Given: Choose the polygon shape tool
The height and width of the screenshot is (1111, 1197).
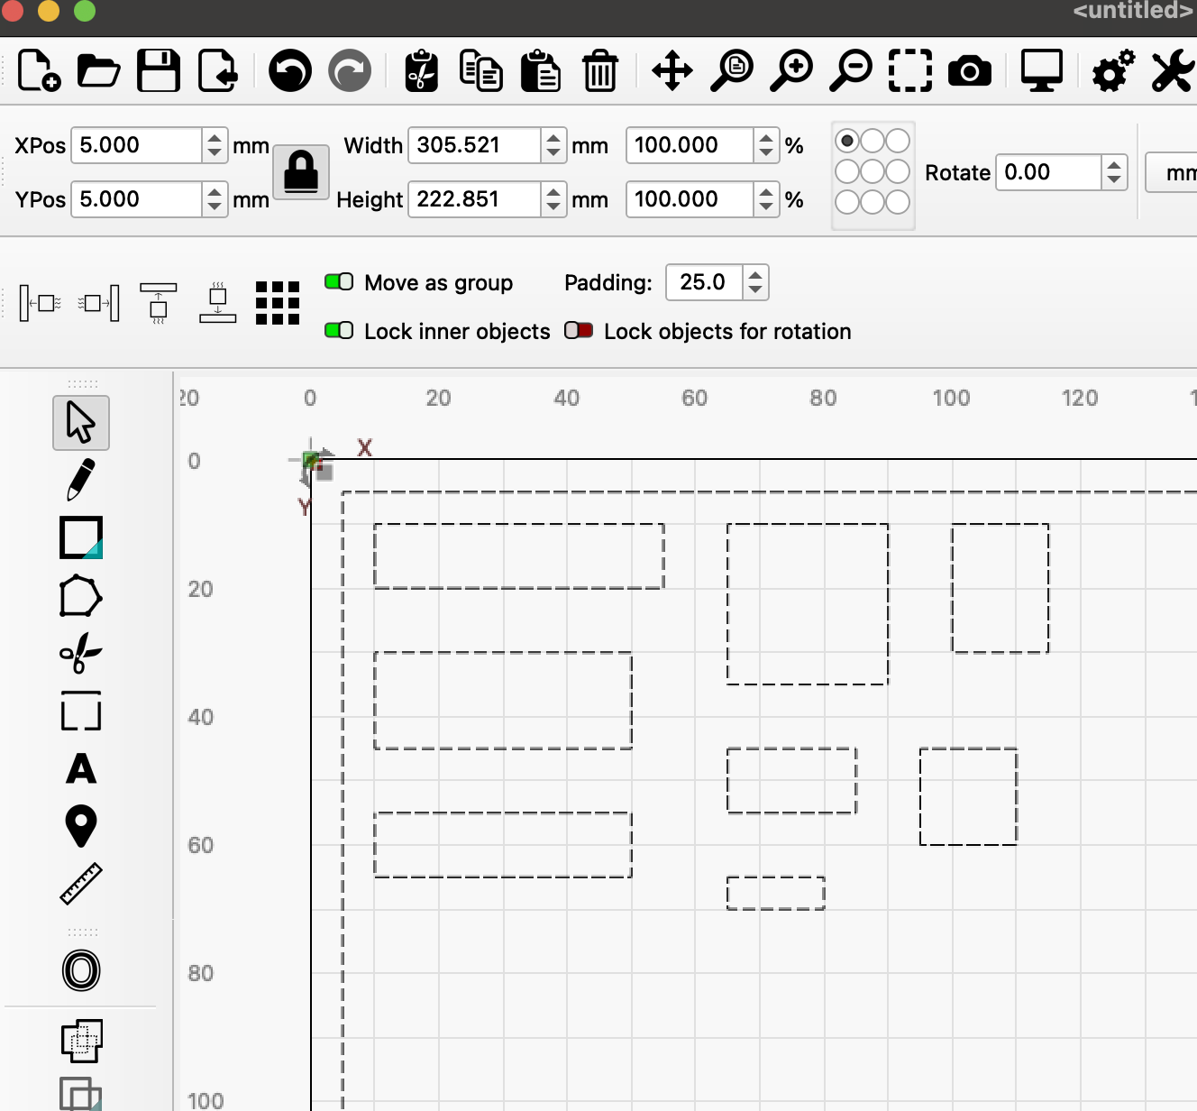Looking at the screenshot, I should 80,596.
